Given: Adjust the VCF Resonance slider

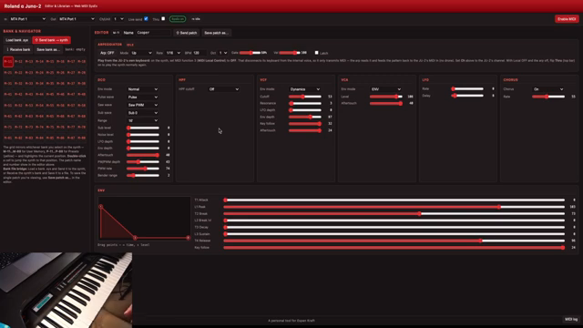Looking at the screenshot, I should pyautogui.click(x=305, y=103).
